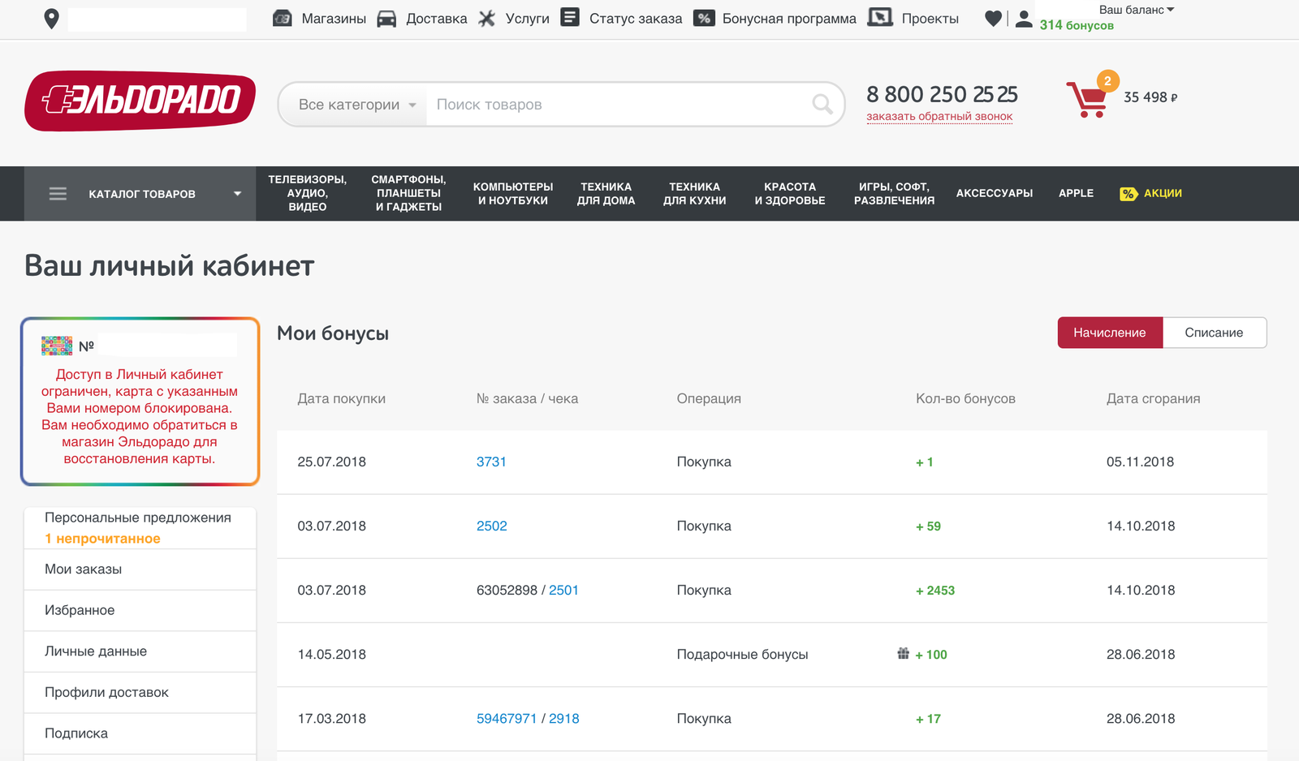The width and height of the screenshot is (1299, 761).
Task: Click the yellow percent icon beside Акции
Action: (1129, 194)
